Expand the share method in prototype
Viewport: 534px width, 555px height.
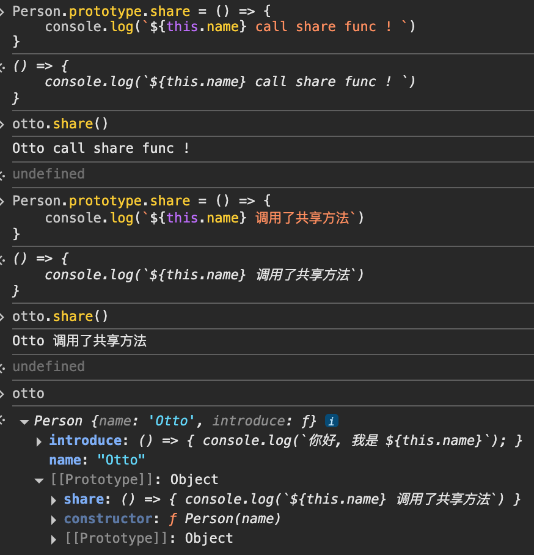pyautogui.click(x=54, y=499)
